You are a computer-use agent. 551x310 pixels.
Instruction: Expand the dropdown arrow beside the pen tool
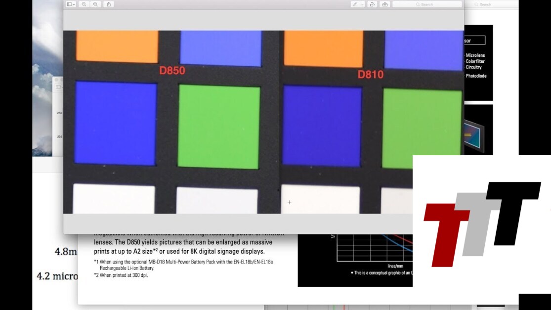[x=362, y=4]
